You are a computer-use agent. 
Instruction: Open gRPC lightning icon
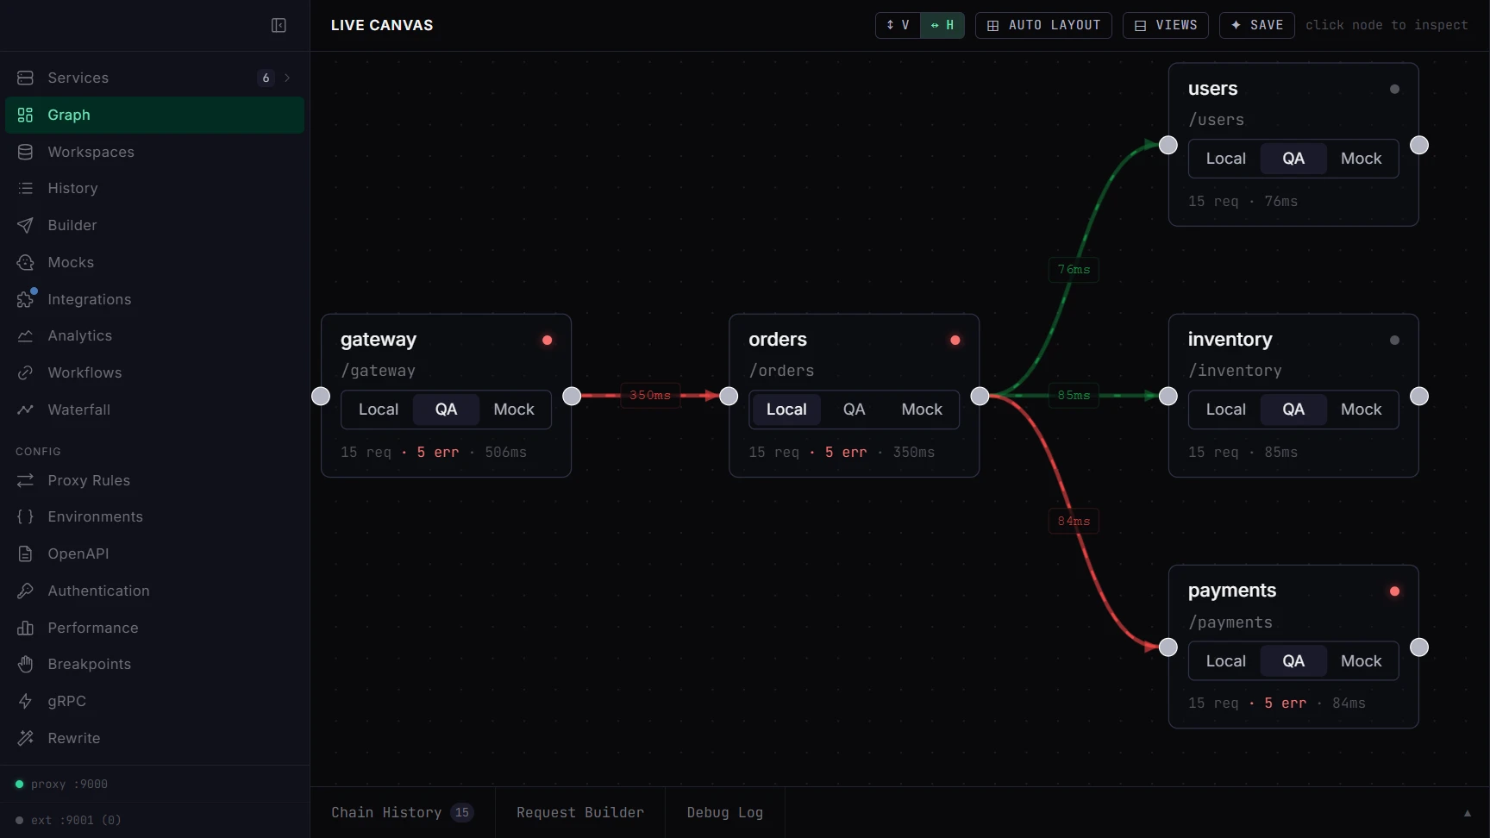[25, 701]
